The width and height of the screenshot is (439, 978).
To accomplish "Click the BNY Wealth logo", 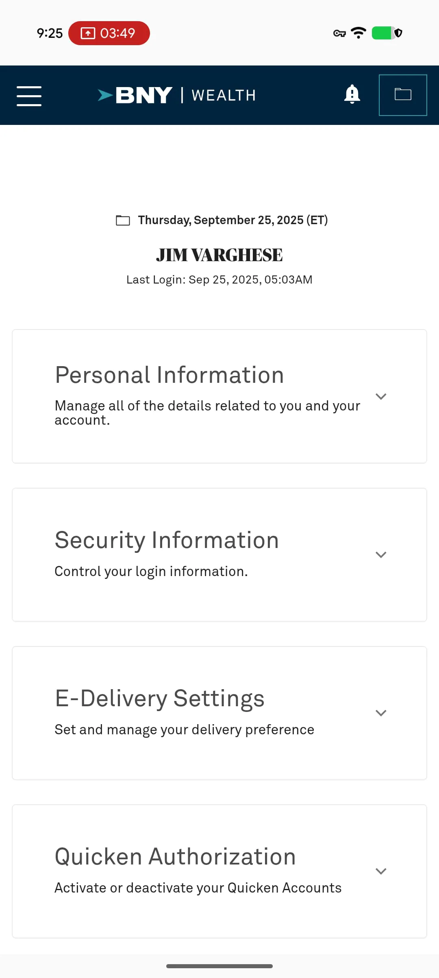I will pyautogui.click(x=177, y=95).
